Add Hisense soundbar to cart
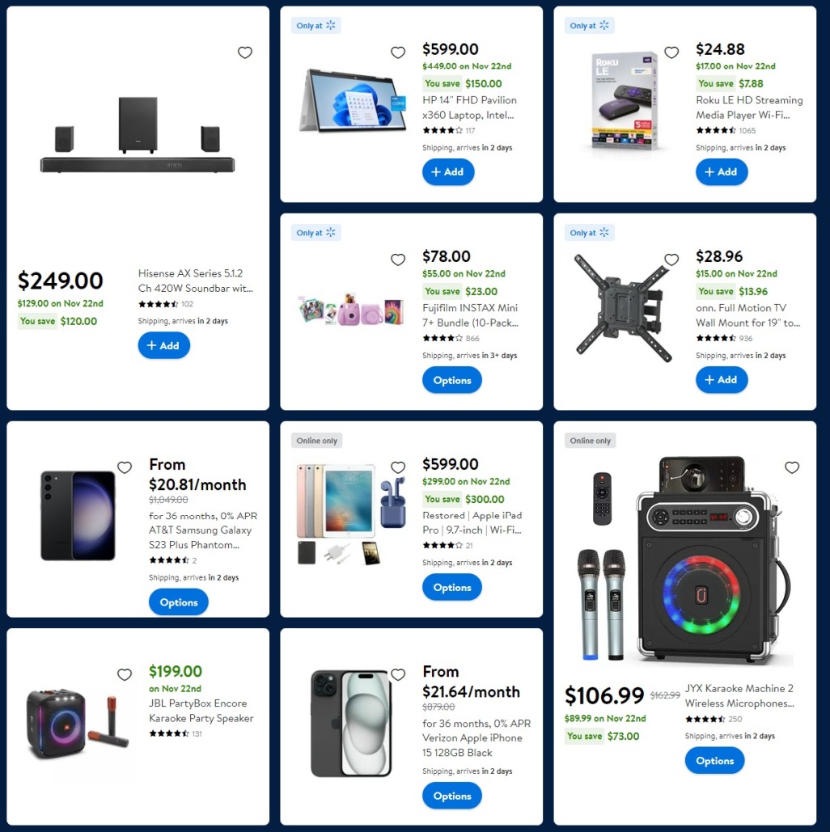830x832 pixels. click(163, 345)
